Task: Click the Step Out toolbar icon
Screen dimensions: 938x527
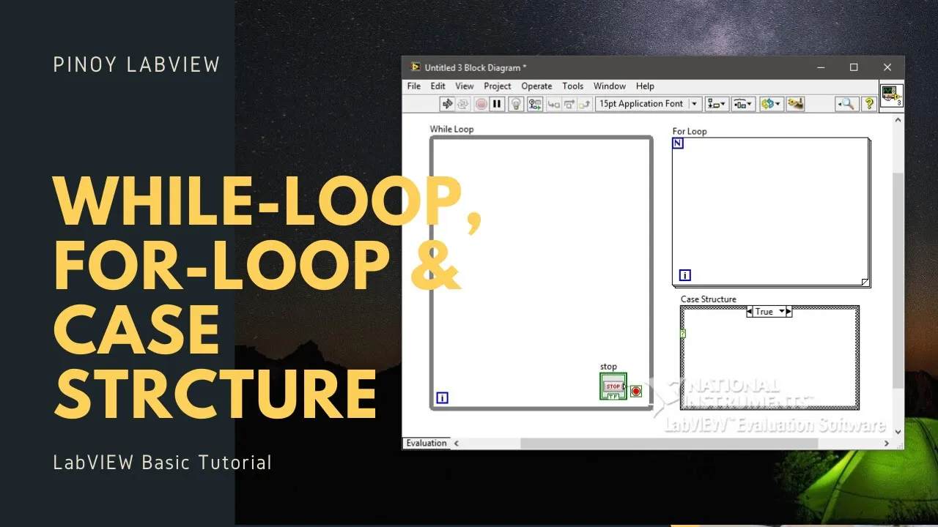Action: [584, 104]
